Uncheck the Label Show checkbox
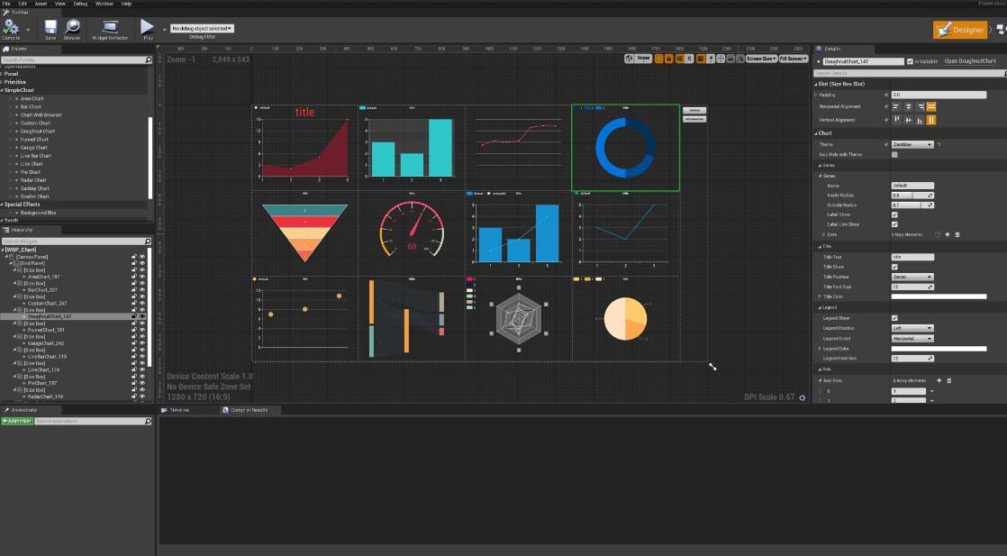 click(x=894, y=213)
